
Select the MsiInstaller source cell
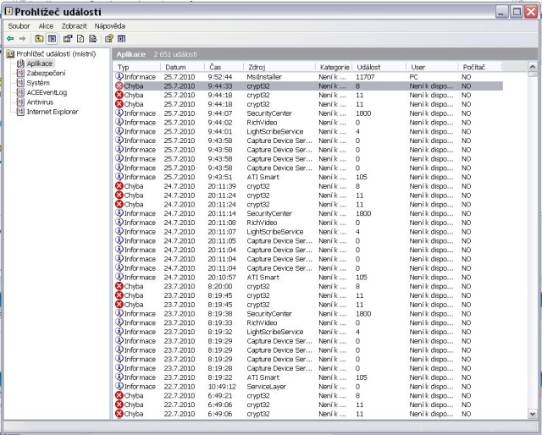[264, 77]
